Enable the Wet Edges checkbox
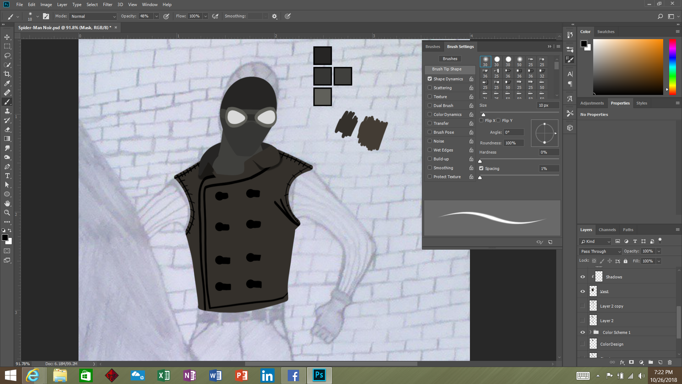Image resolution: width=682 pixels, height=384 pixels. point(430,150)
